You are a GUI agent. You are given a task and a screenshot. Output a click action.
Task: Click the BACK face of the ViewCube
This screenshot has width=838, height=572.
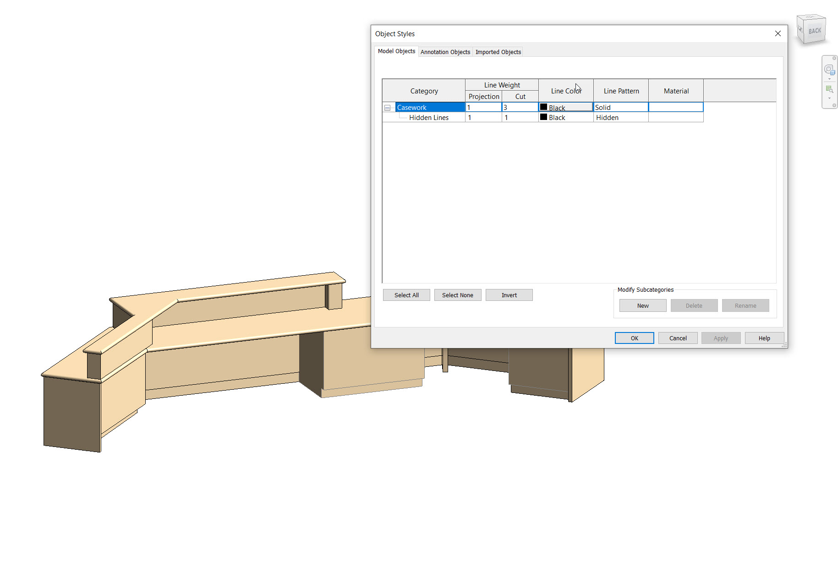(x=814, y=31)
